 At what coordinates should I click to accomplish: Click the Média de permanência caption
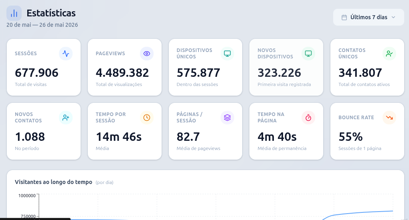click(282, 148)
